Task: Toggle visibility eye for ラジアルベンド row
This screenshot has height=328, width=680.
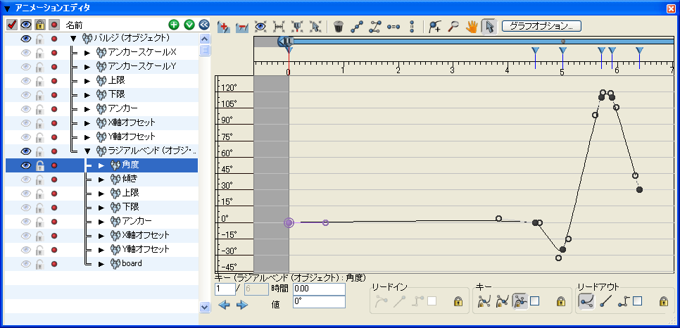Action: [x=26, y=151]
